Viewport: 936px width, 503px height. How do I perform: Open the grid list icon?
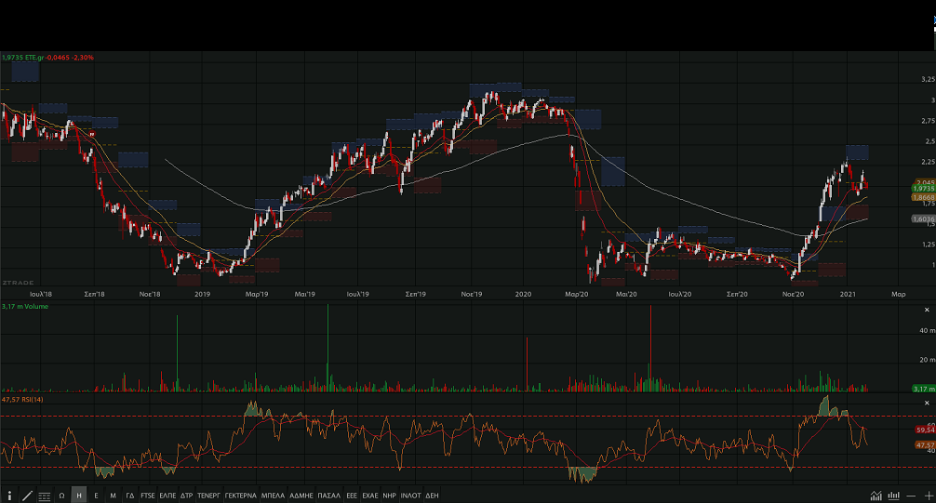(45, 496)
